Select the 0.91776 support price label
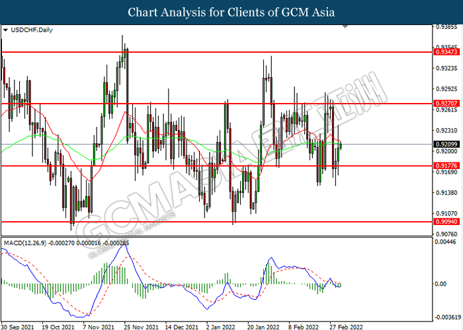The image size is (463, 330). click(x=446, y=166)
